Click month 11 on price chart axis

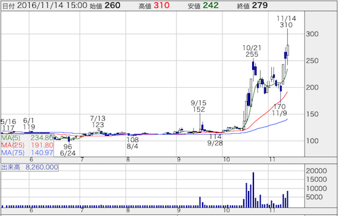(x=272, y=160)
